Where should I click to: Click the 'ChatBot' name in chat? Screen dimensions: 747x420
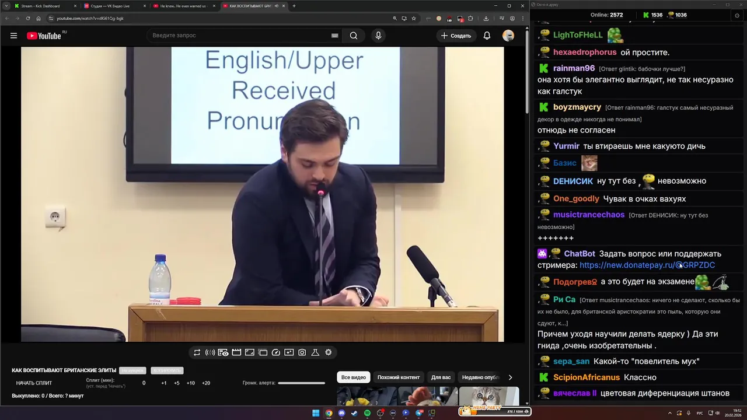click(580, 254)
